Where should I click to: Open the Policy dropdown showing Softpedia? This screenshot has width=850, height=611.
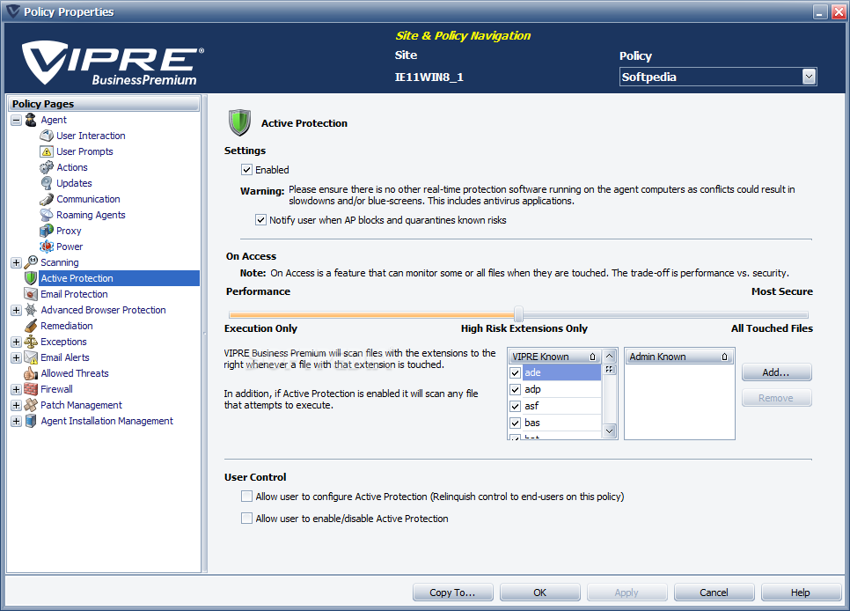coord(809,77)
